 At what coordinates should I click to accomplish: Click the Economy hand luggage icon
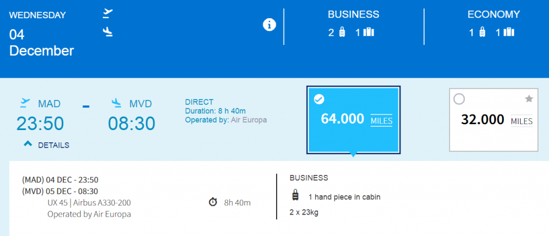(482, 33)
